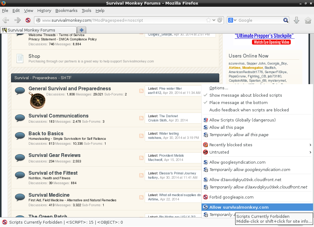Viewport: 314px width, 227px height.
Task: Click the Survival Medicine speech bubble icon
Action: (20, 197)
